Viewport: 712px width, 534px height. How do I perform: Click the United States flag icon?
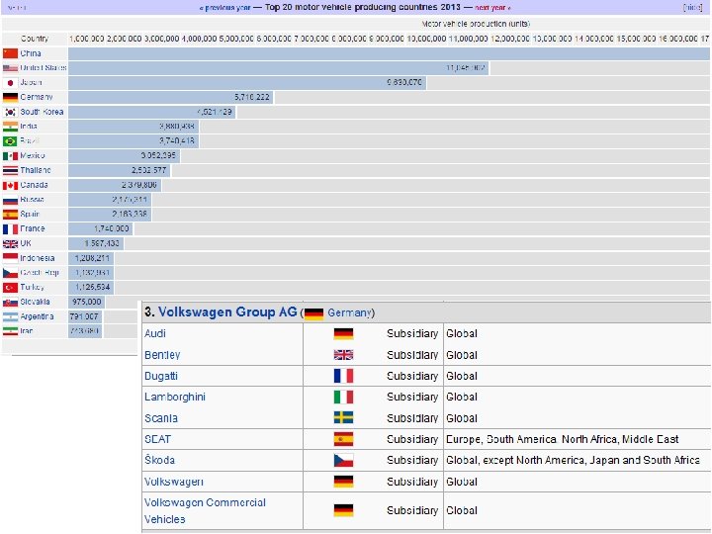coord(10,68)
